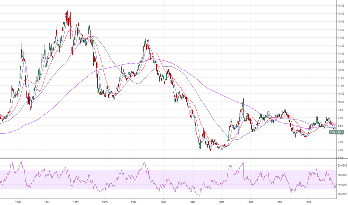Click the TNX 8.11 current price label
The height and width of the screenshot is (205, 348).
336,132
